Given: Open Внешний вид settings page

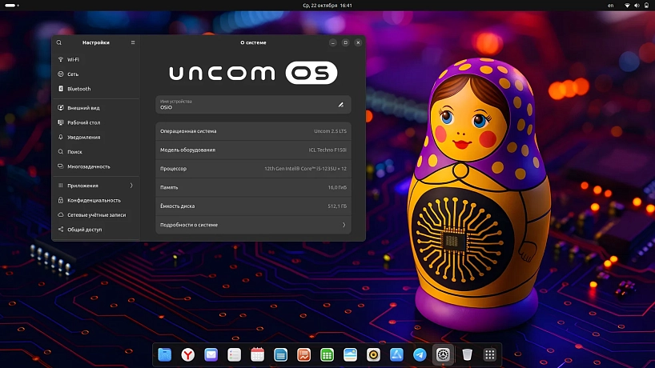Looking at the screenshot, I should (x=83, y=107).
